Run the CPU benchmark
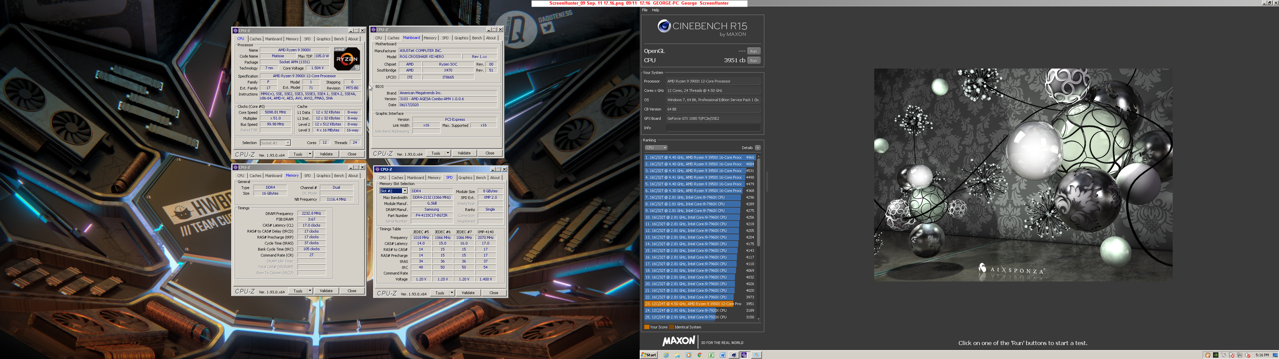1279x359 pixels. pyautogui.click(x=754, y=61)
